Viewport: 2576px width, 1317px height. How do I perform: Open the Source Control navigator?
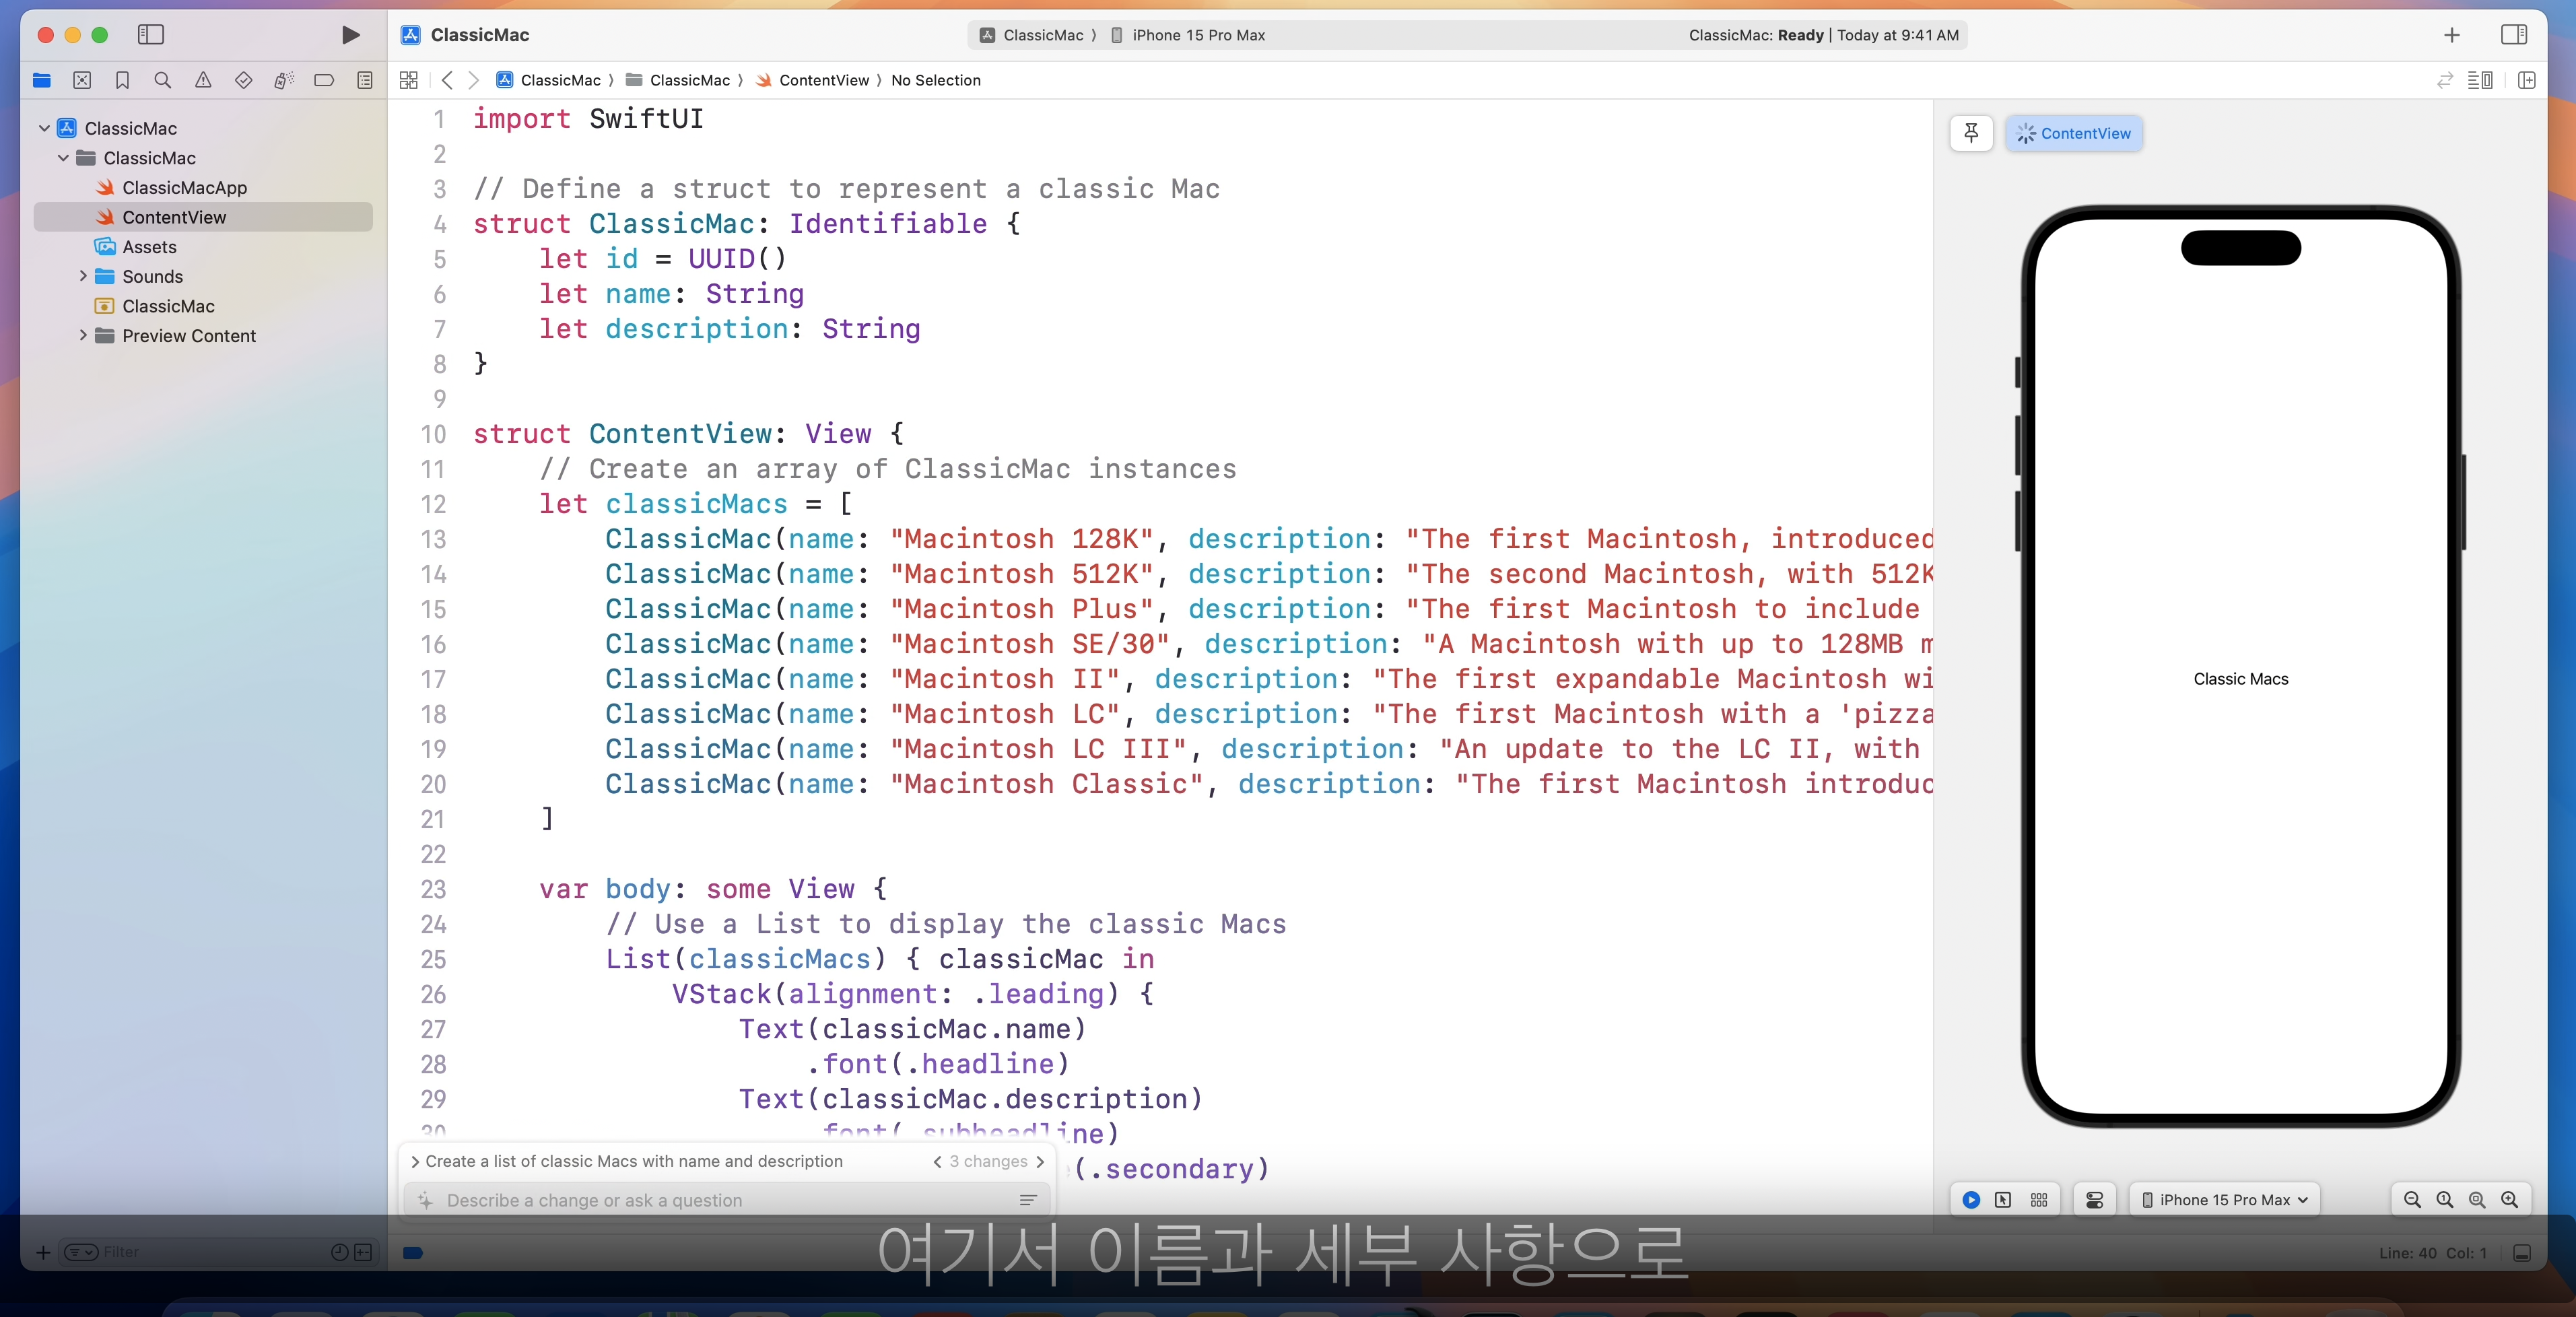(82, 80)
